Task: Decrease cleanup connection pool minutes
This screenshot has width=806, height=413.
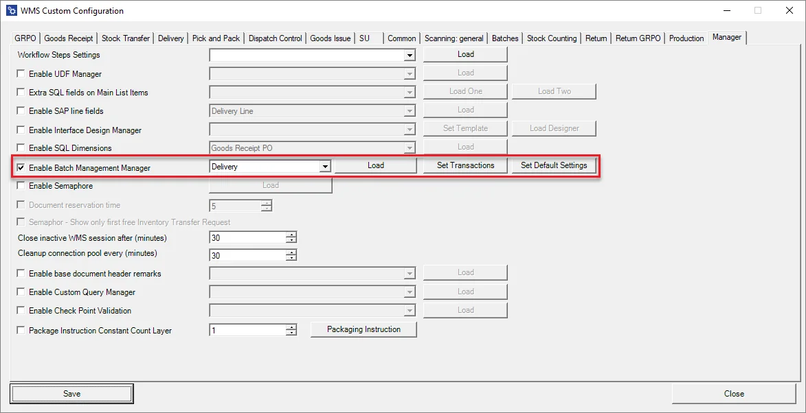Action: (x=291, y=258)
